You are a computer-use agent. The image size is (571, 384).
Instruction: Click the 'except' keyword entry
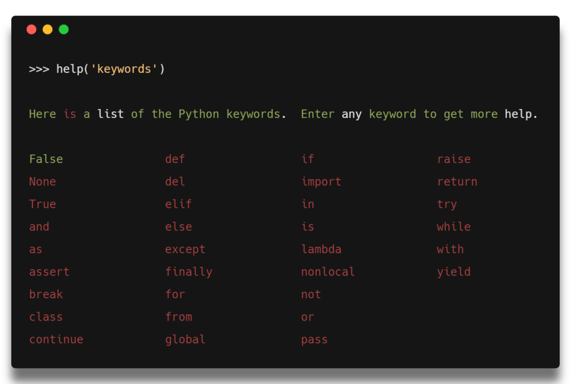(185, 249)
